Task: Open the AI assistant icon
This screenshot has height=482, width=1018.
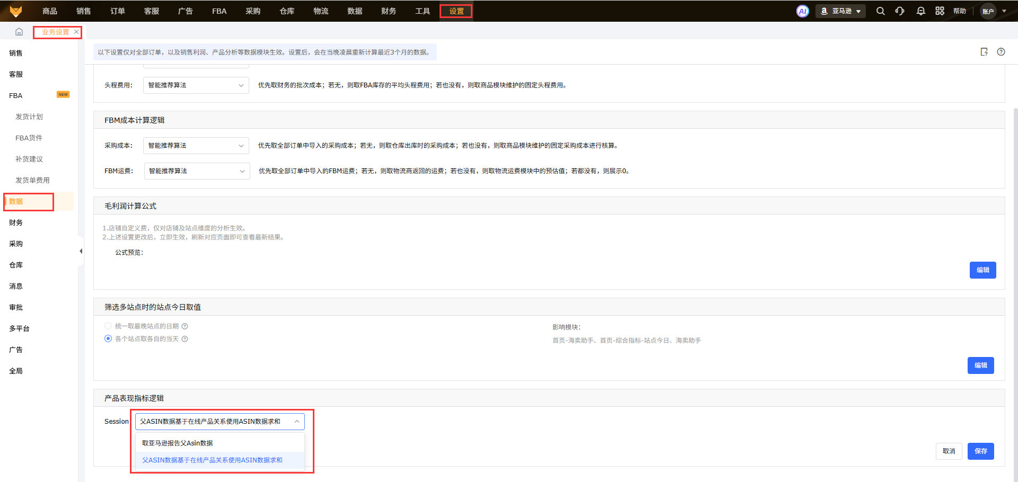Action: (803, 11)
